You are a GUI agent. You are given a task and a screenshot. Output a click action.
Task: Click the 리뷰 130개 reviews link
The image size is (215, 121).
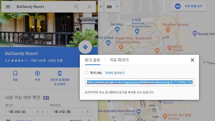[x=38, y=61]
